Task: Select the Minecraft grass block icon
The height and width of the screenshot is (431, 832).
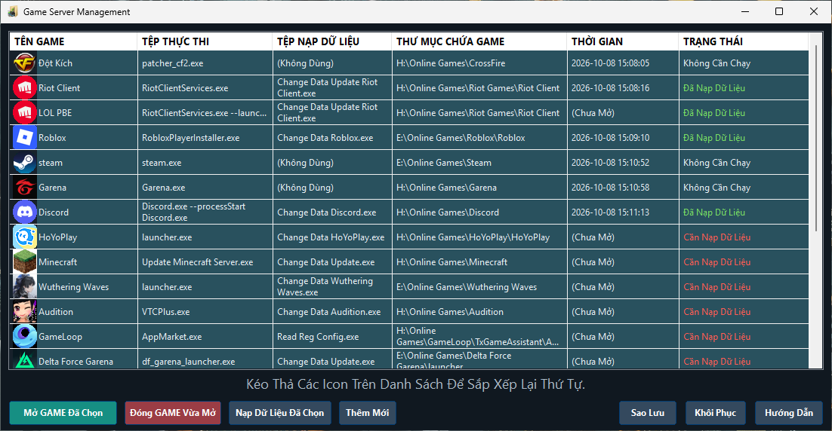Action: pos(24,262)
